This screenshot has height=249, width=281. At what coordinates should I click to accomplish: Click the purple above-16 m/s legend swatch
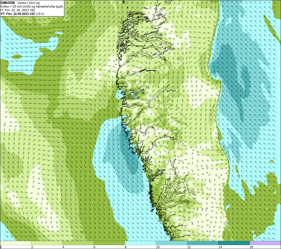coord(265,243)
